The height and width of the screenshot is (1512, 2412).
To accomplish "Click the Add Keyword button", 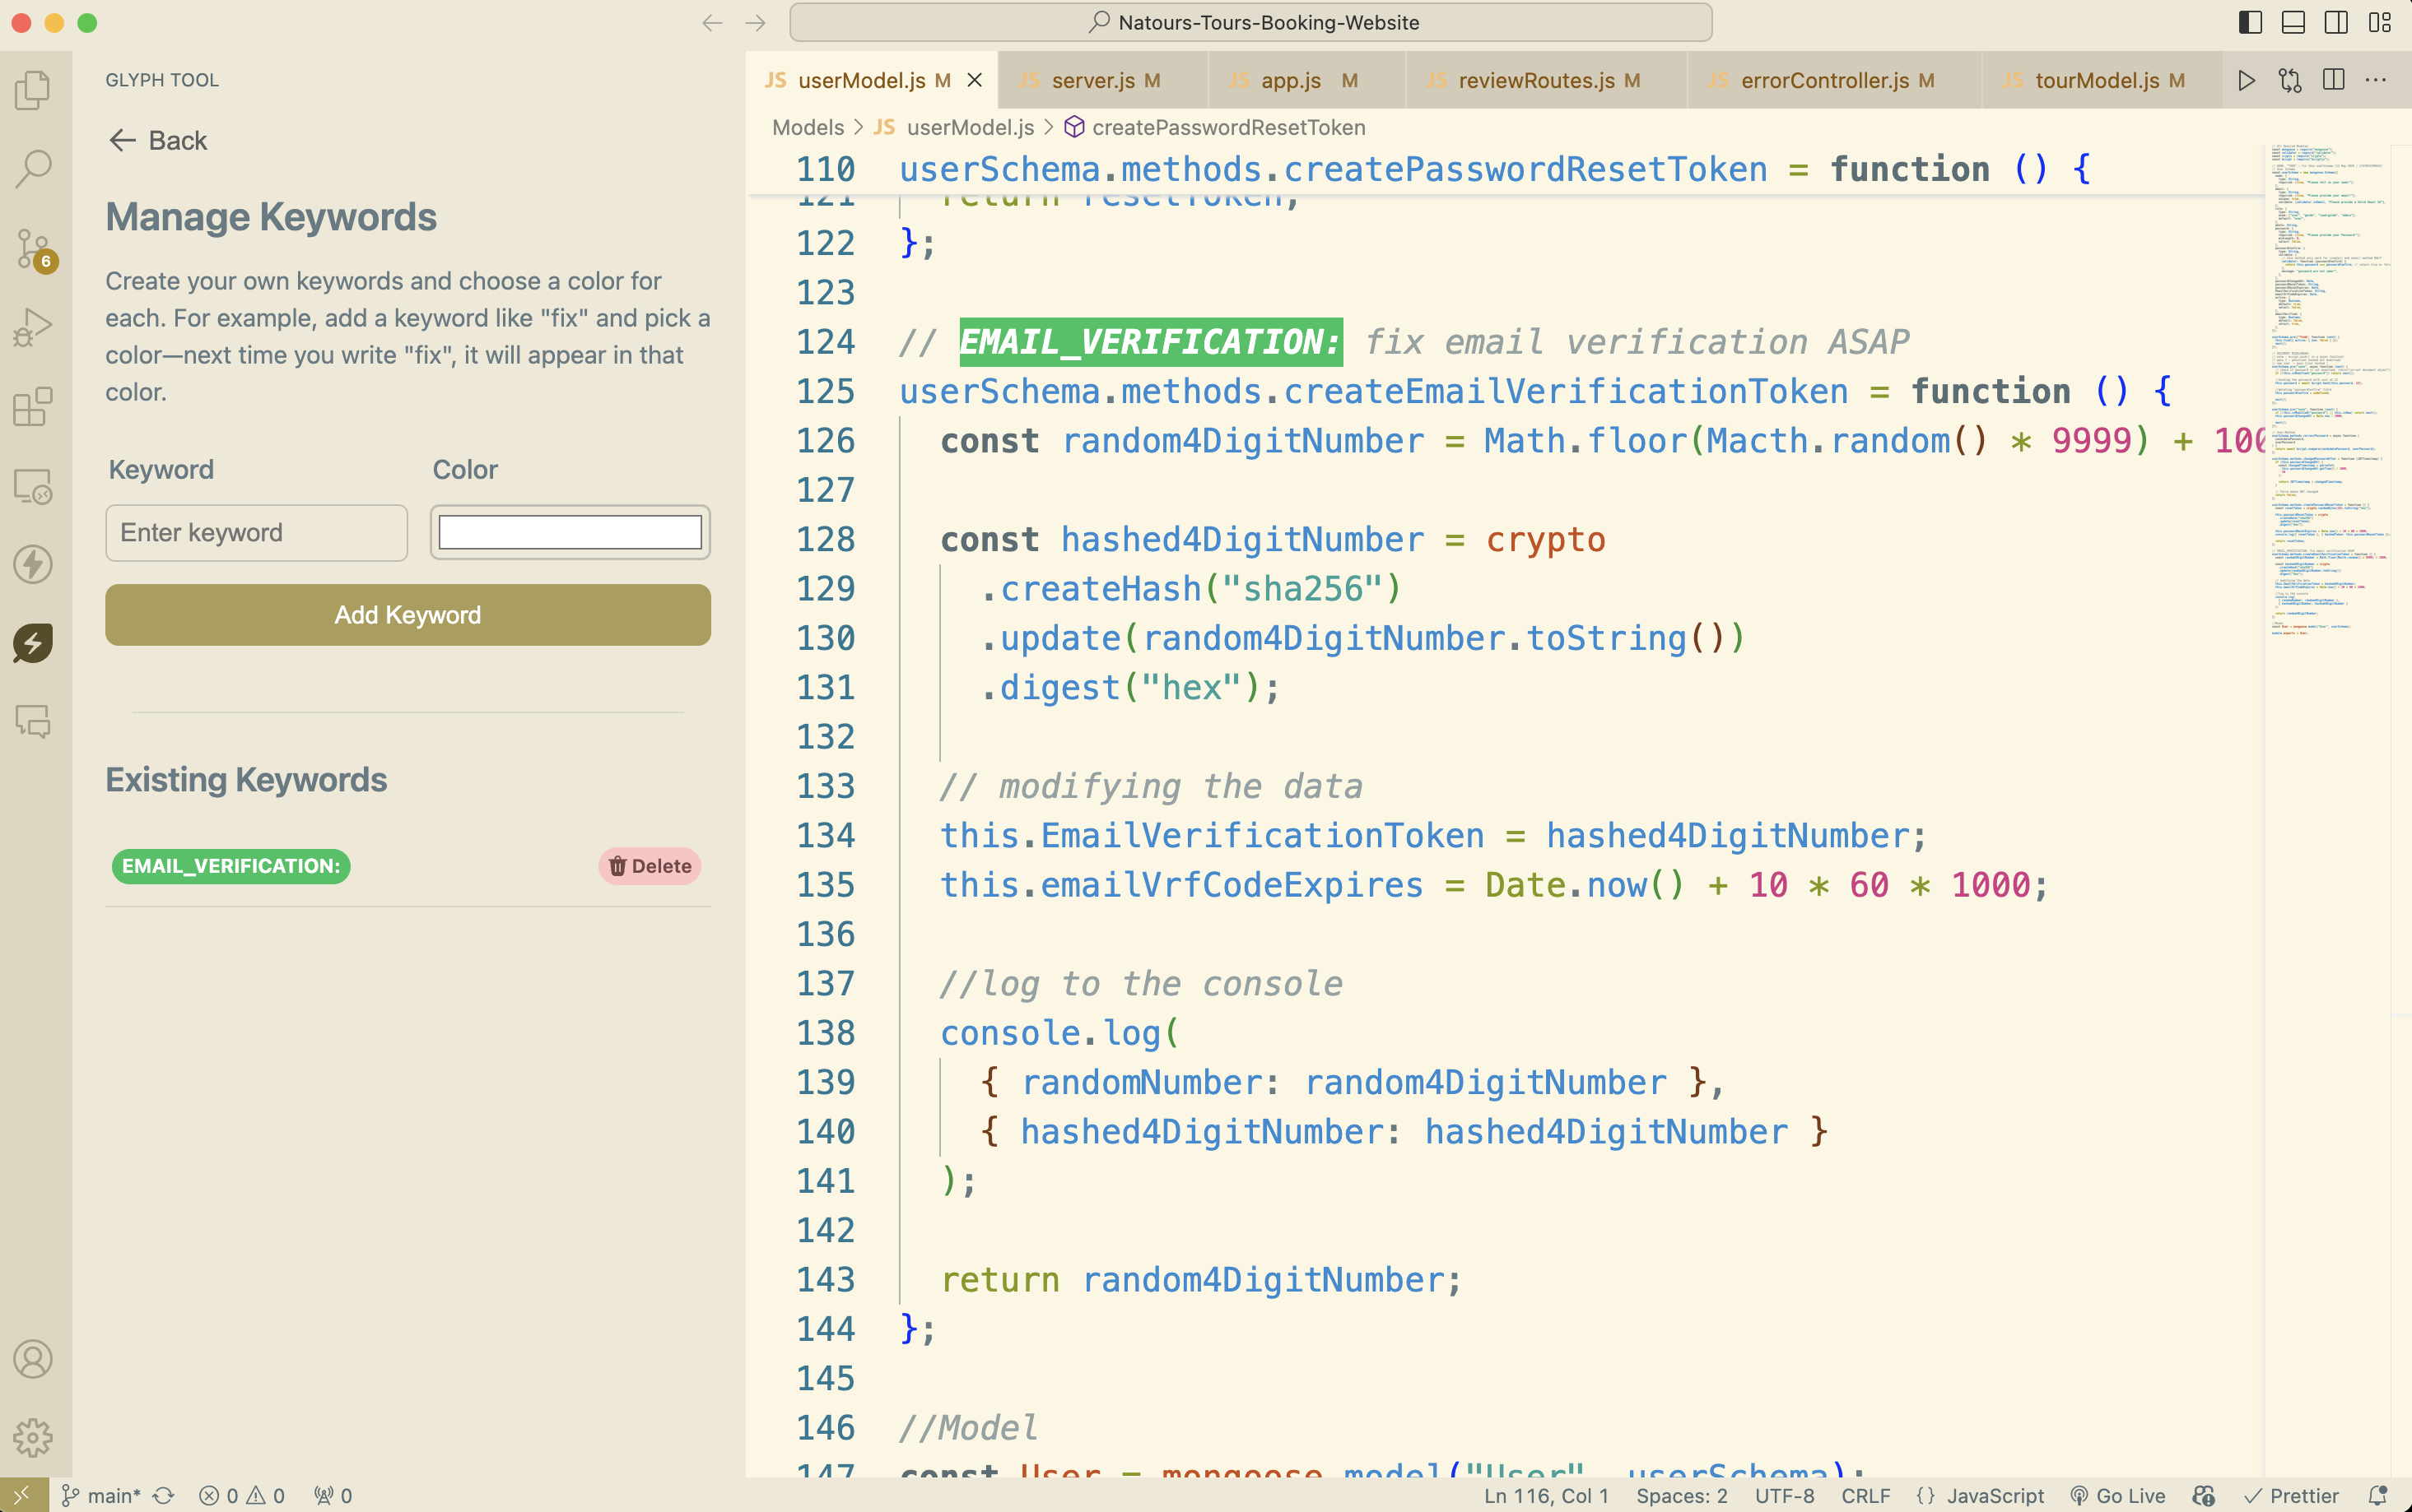I will 407,614.
